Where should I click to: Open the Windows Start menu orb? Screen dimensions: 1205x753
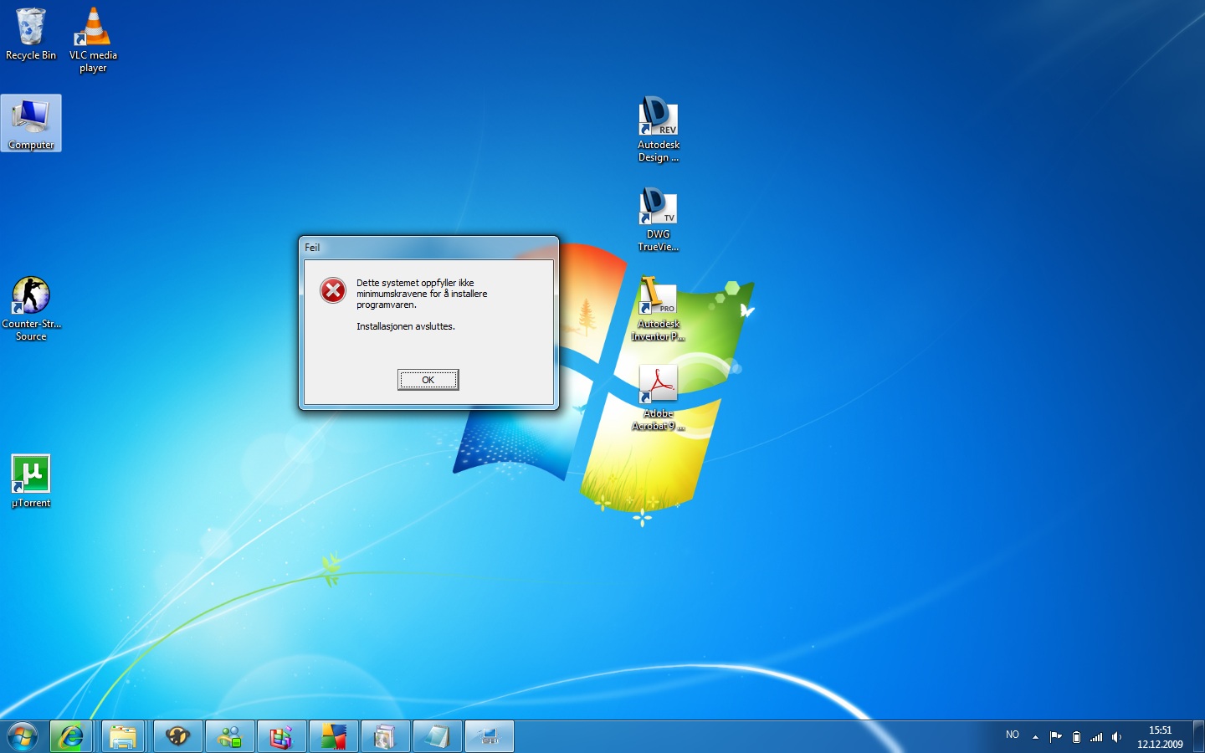click(x=23, y=737)
